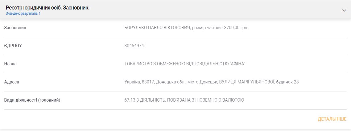Open the ДЕТАЛЬНІШЕ details link

(x=332, y=119)
